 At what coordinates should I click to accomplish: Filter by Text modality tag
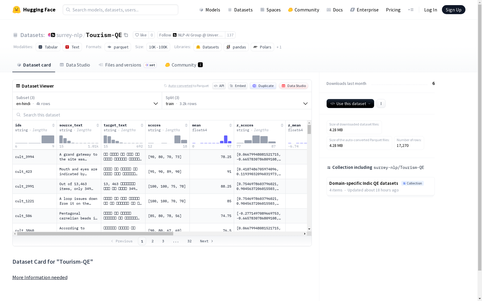72,47
